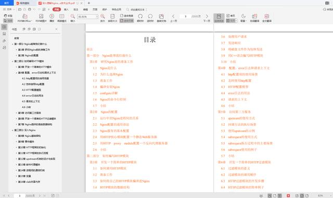
Task: Click the 划词翻译 word translate icon
Action: [254, 18]
